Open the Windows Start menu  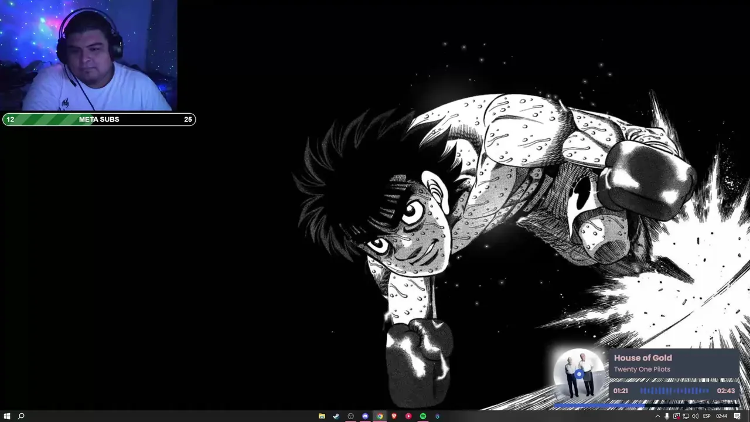pyautogui.click(x=7, y=416)
